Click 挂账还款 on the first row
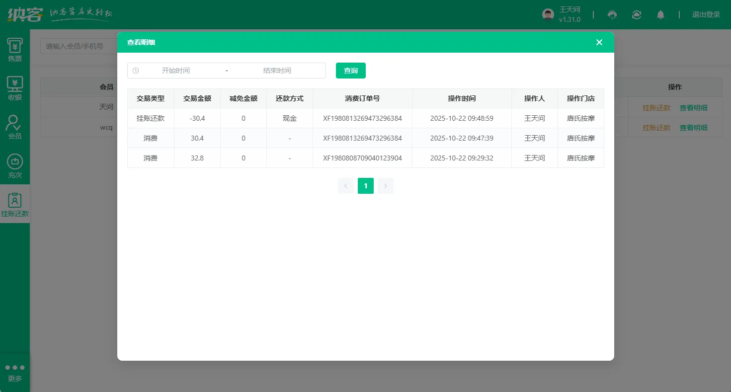The image size is (731, 392). (x=657, y=107)
